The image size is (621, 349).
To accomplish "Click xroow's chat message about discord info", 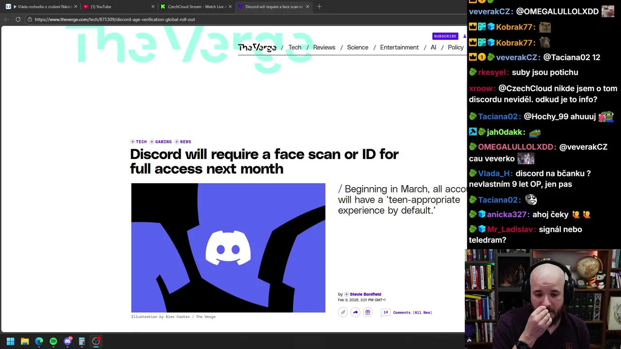I will click(x=543, y=94).
